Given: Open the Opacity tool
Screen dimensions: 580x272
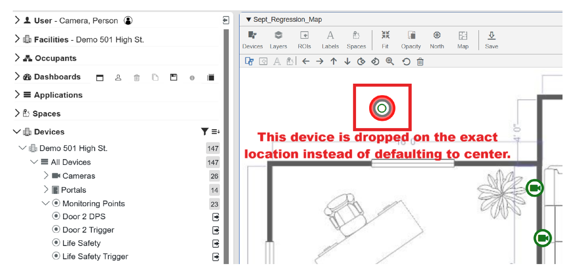Looking at the screenshot, I should [x=411, y=40].
